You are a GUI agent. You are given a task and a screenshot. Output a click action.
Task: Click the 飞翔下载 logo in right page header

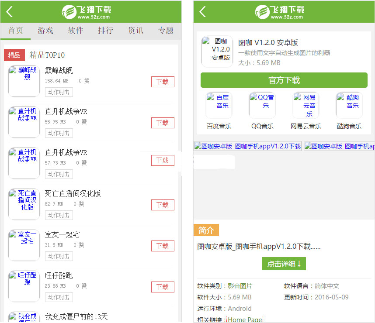tap(280, 12)
